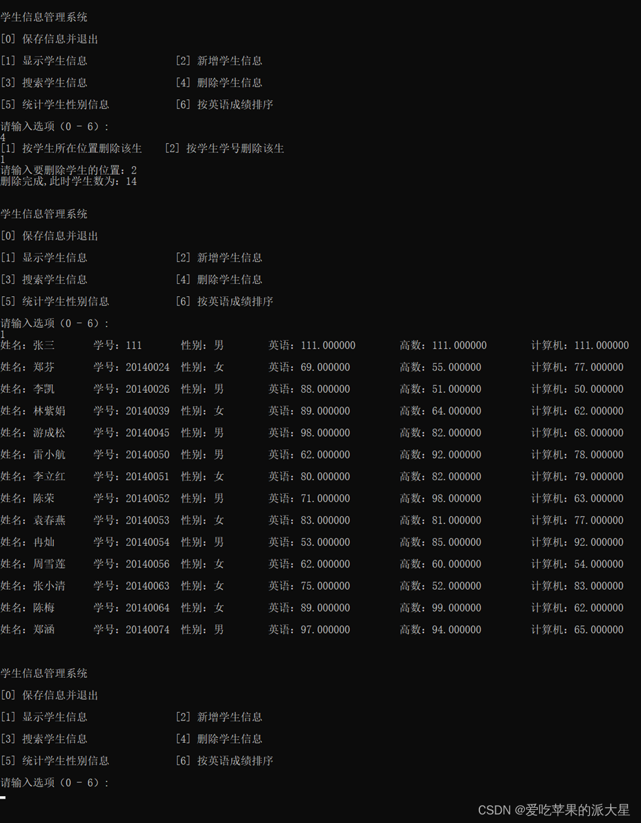Screen dimensions: 641x823
Task: Select the student name 雷小航
Action: (x=49, y=455)
